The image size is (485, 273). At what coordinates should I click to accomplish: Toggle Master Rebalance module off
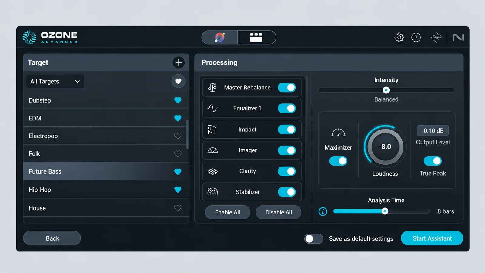point(287,88)
